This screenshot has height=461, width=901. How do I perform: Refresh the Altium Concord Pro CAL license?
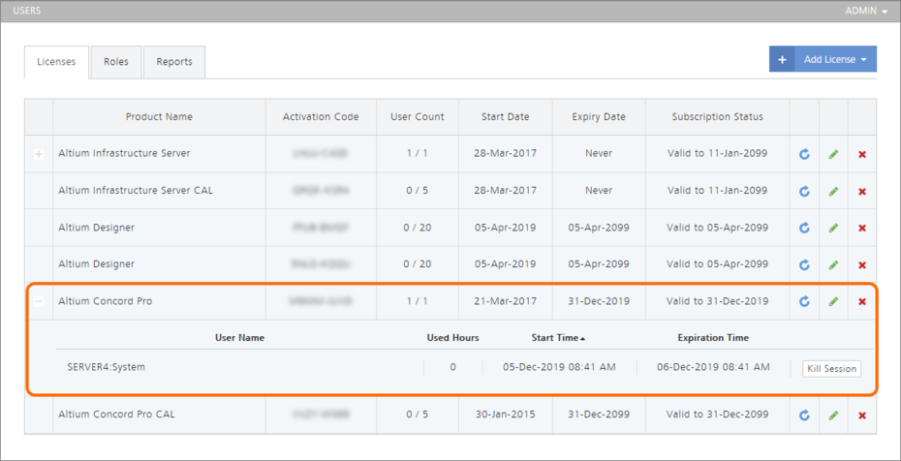click(804, 415)
